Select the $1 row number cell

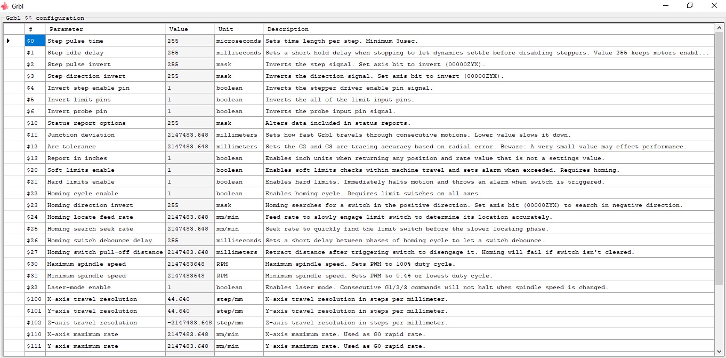click(35, 53)
